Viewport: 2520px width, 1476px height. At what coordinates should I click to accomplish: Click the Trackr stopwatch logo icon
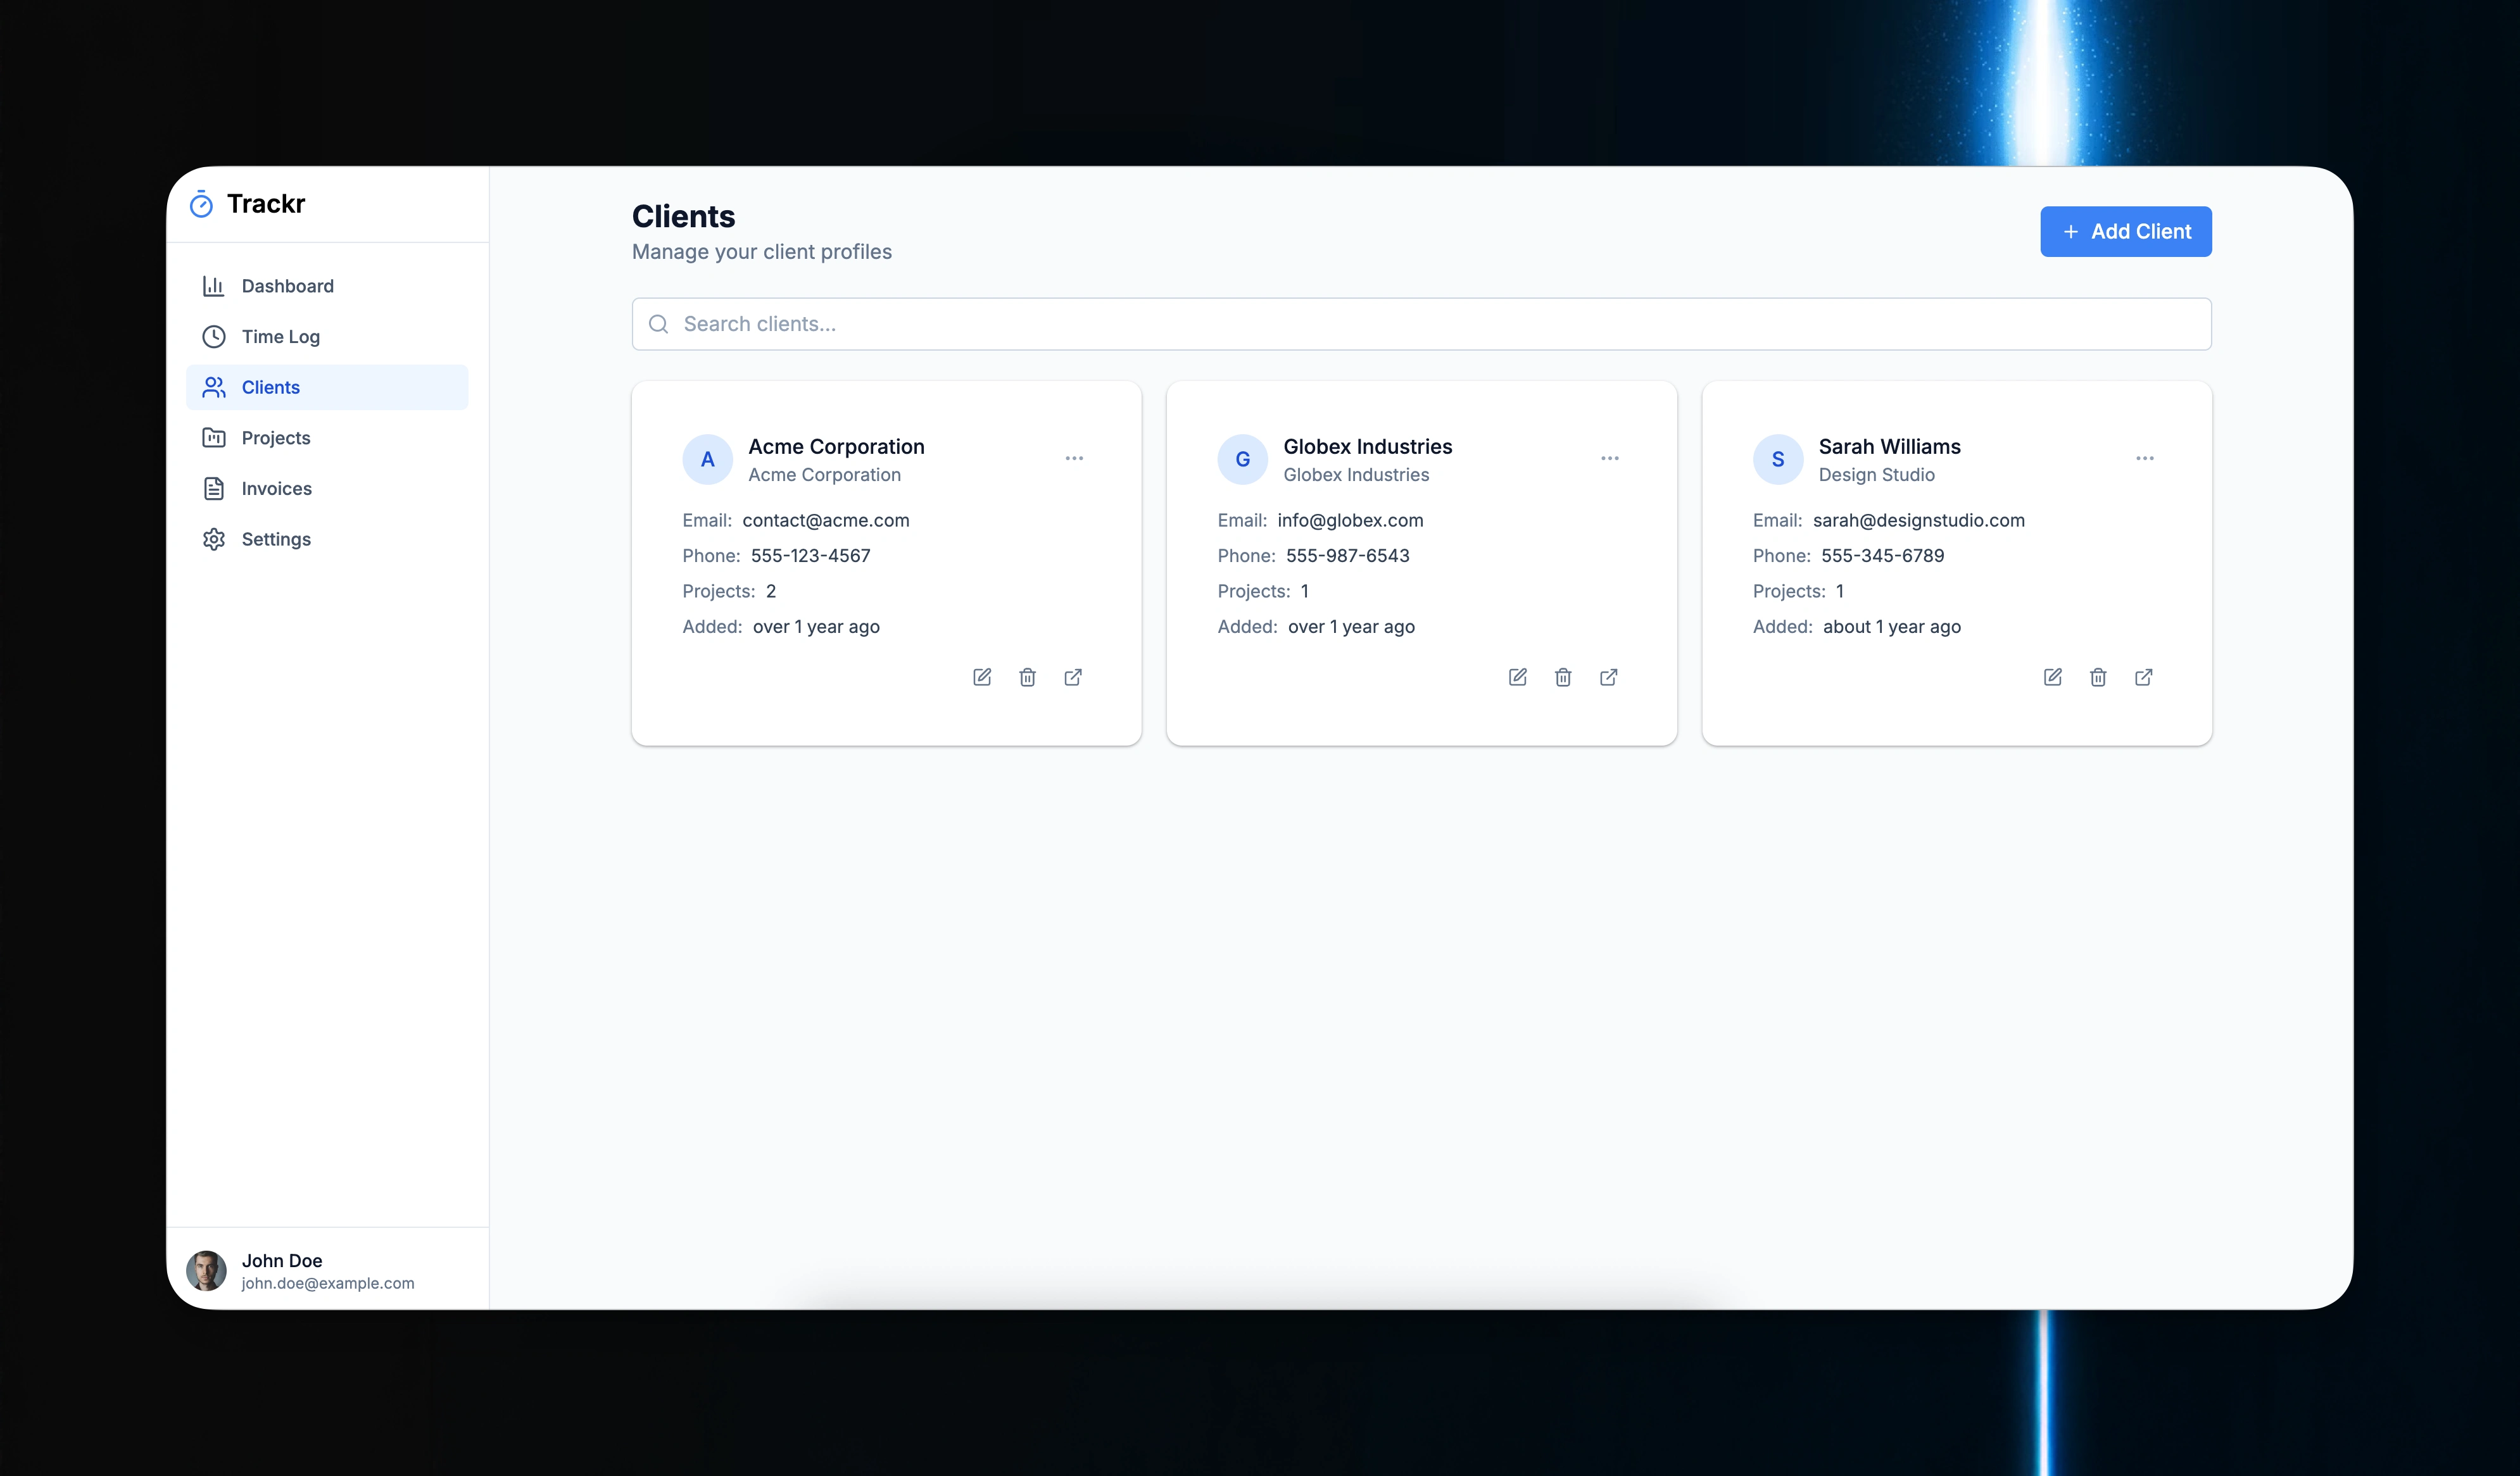201,204
